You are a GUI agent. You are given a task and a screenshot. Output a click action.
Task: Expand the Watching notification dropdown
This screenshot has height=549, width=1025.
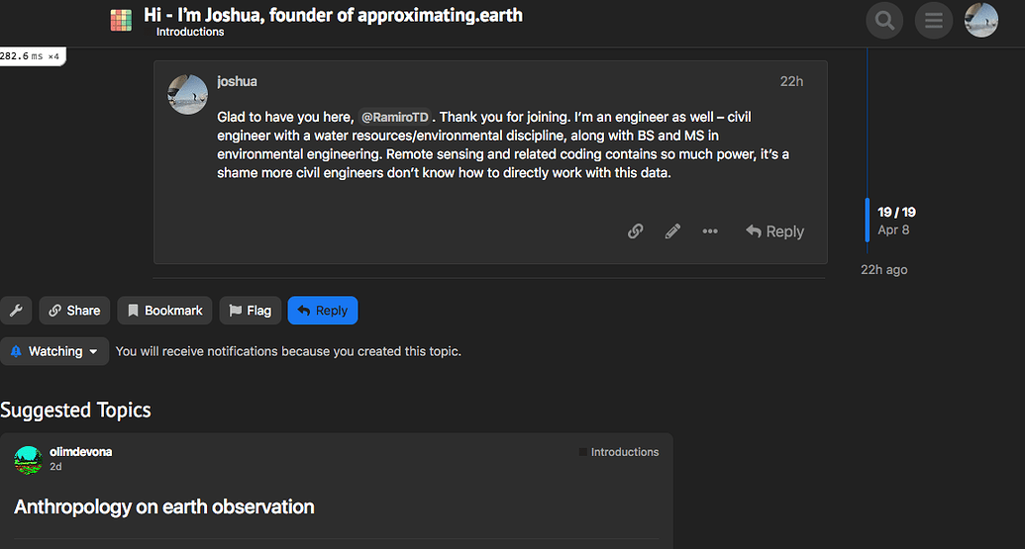tap(54, 351)
